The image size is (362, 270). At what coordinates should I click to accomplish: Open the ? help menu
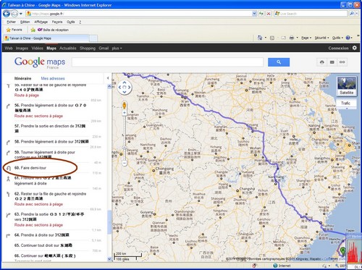click(x=80, y=22)
